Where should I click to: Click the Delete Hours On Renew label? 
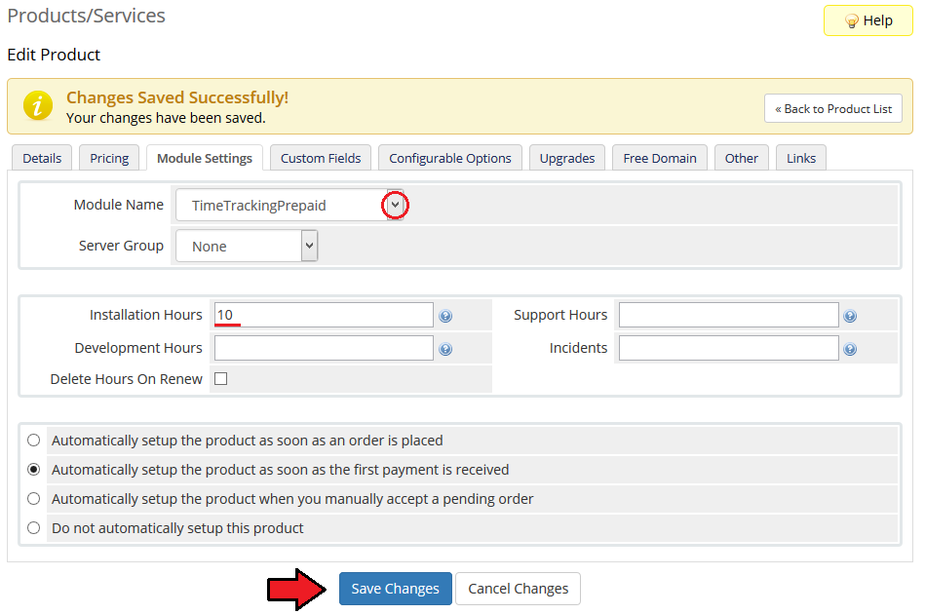tap(127, 379)
